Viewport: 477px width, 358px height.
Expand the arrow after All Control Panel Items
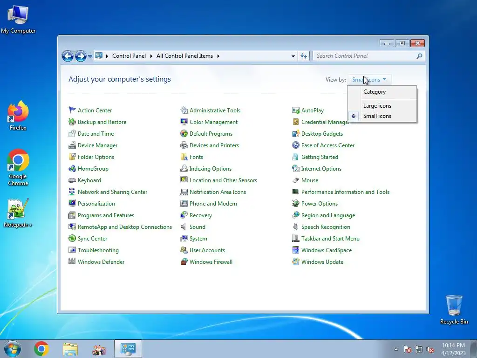tap(218, 56)
